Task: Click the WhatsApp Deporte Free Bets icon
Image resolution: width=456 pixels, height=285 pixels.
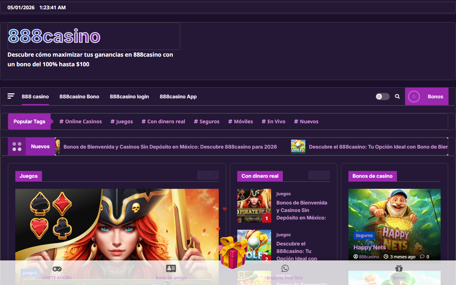Action: (x=285, y=268)
